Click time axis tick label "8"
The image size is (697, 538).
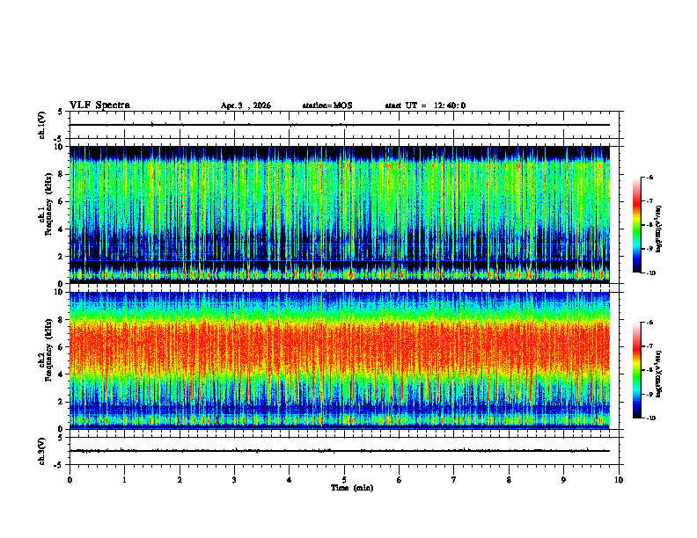click(x=509, y=480)
